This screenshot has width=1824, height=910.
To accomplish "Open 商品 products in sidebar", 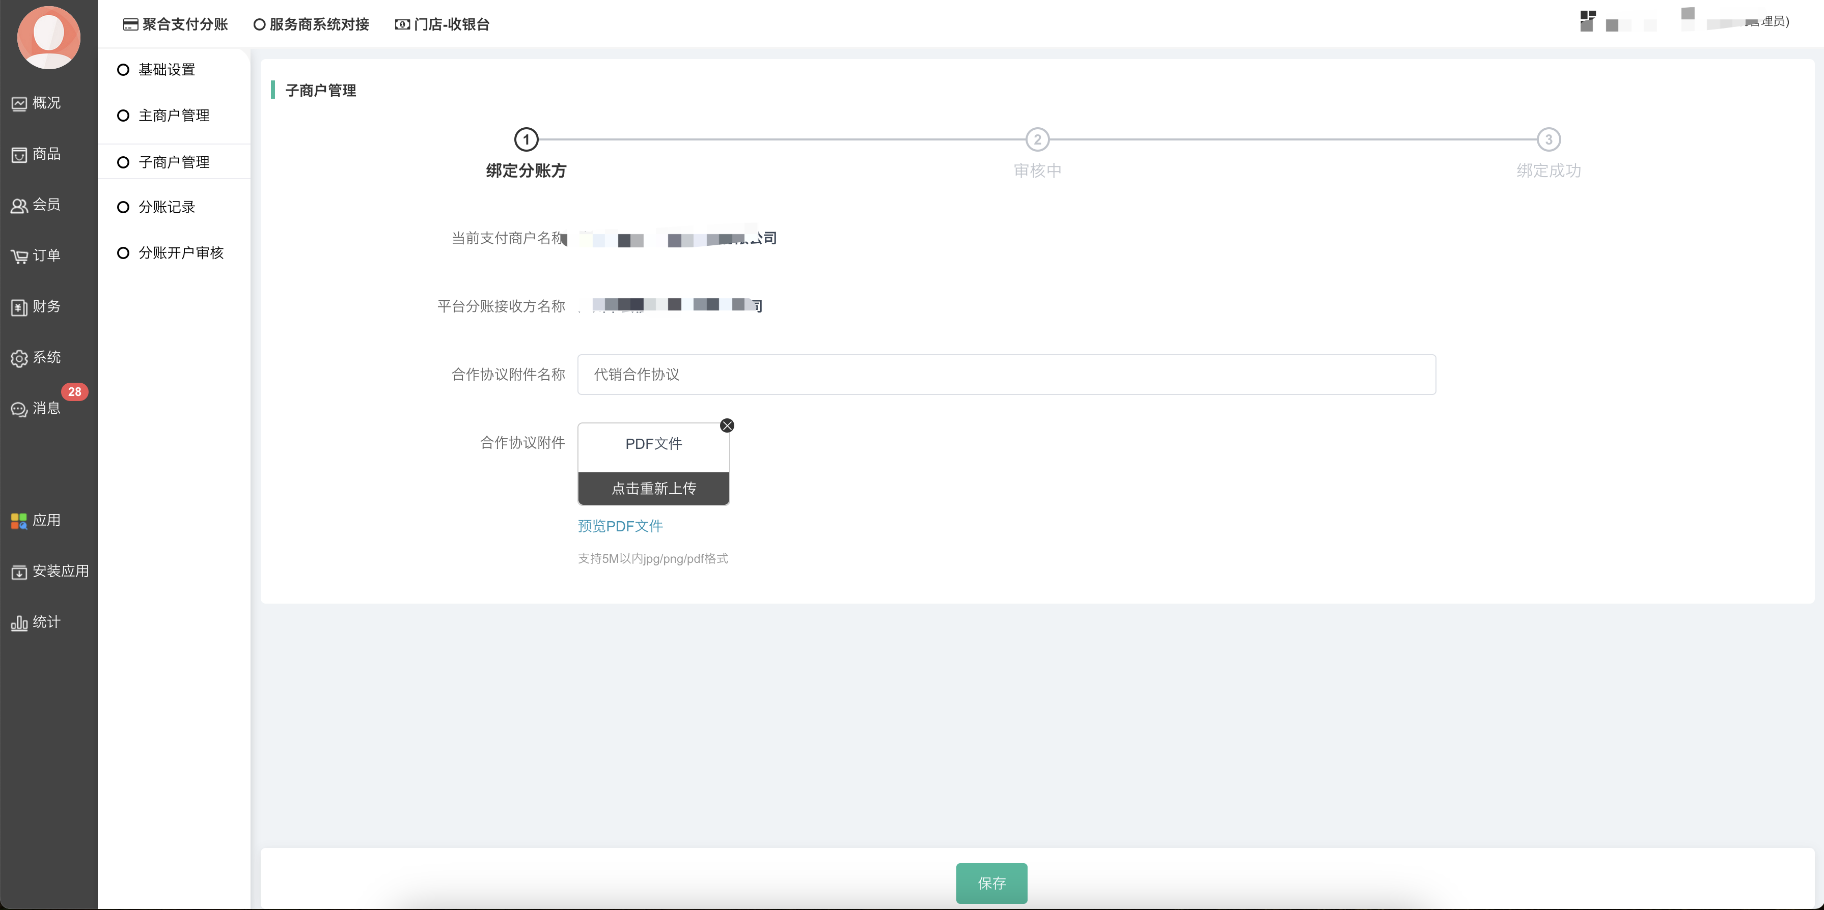I will tap(36, 154).
